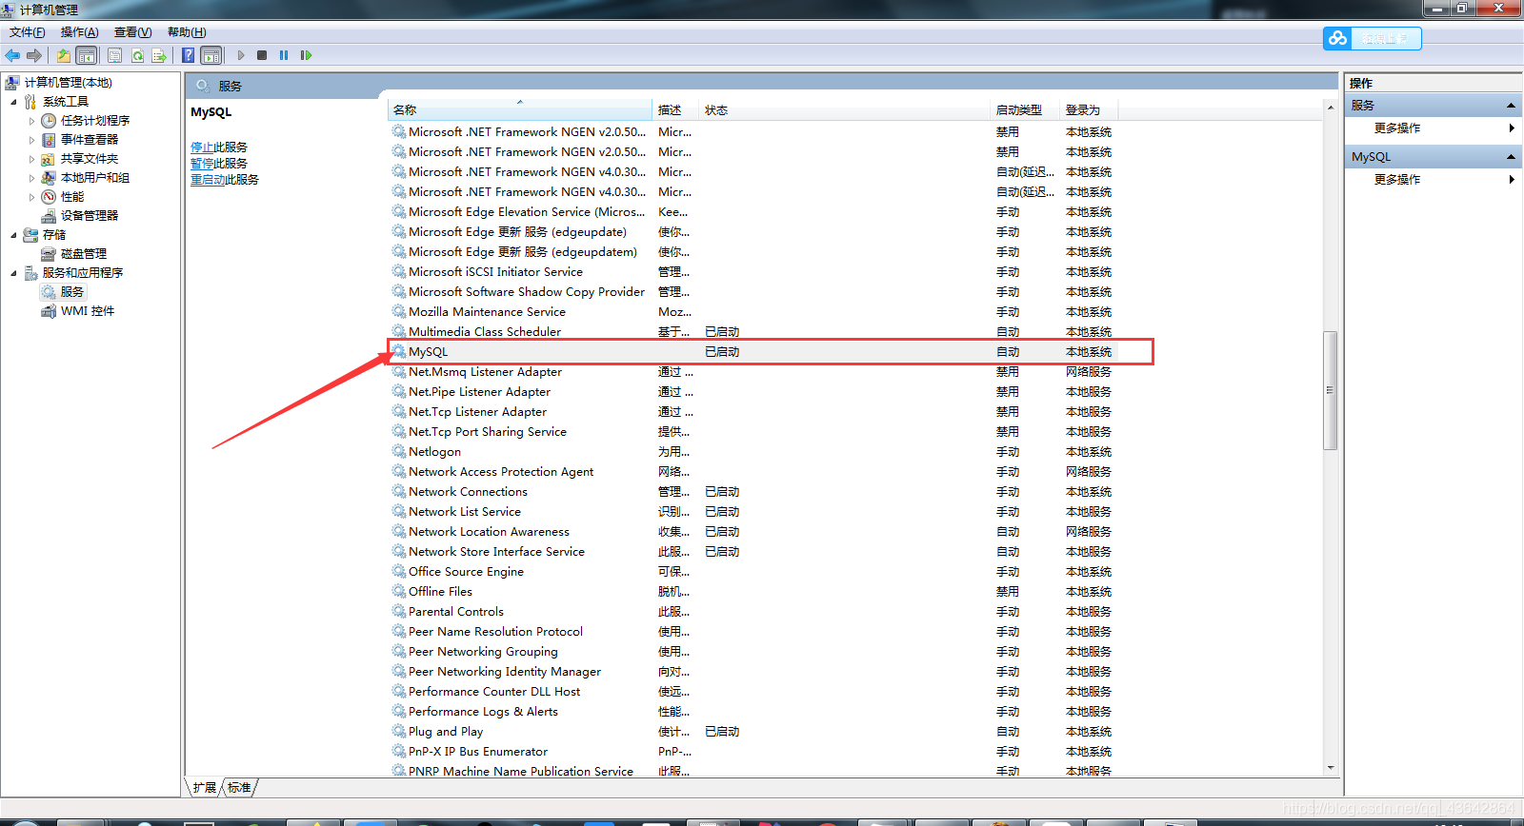The width and height of the screenshot is (1524, 826).
Task: Switch to the 标准 tab
Action: pos(239,788)
